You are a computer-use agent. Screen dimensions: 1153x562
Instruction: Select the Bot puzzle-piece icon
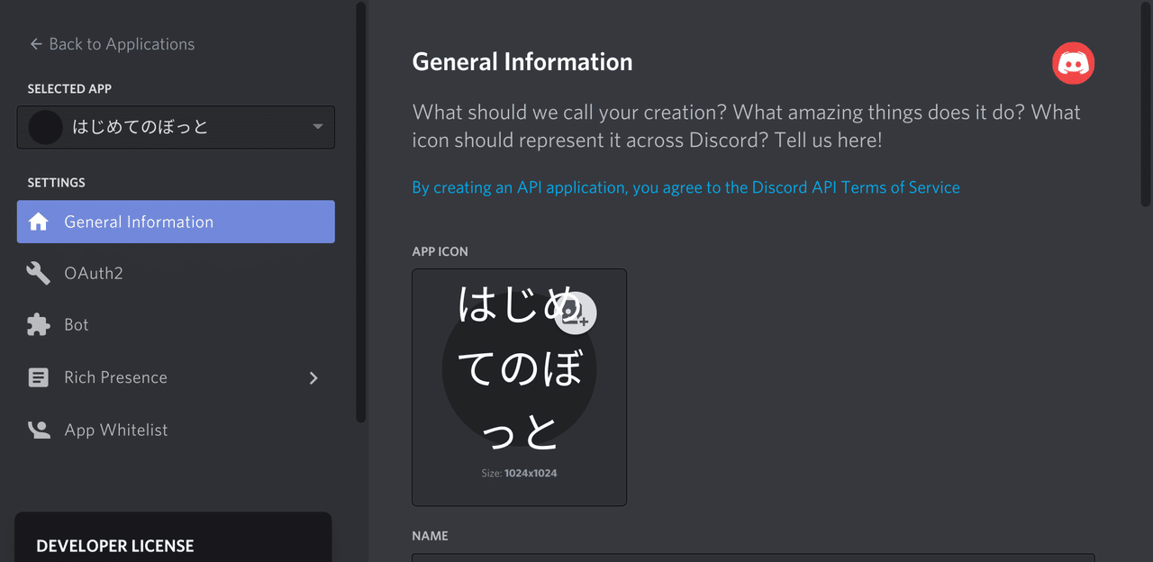click(39, 324)
